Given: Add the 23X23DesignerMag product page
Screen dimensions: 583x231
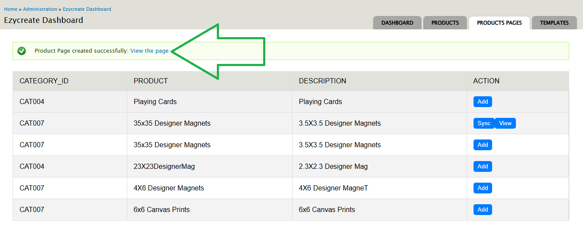Looking at the screenshot, I should 483,167.
